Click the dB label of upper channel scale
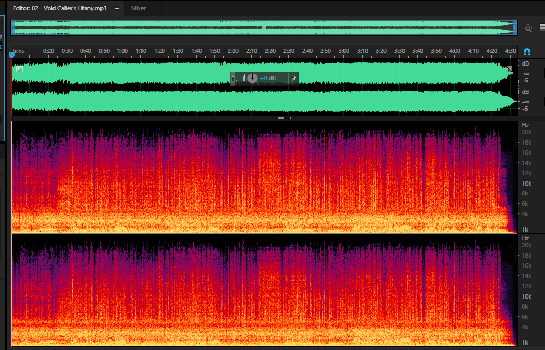The height and width of the screenshot is (350, 545). tap(525, 63)
